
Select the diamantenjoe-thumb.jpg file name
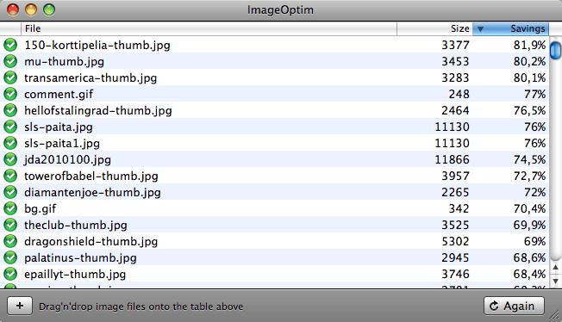coord(92,192)
